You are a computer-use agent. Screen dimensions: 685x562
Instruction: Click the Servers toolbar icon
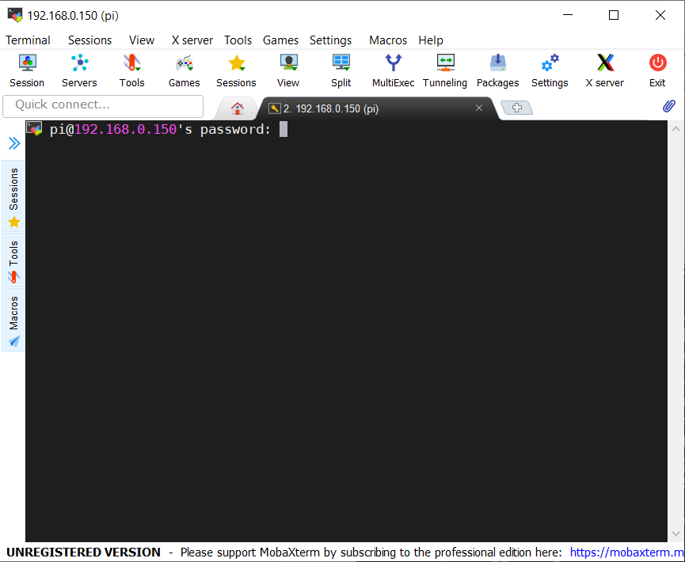(79, 70)
